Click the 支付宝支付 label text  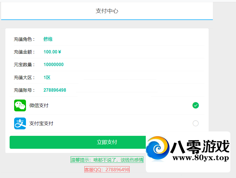coord(41,123)
